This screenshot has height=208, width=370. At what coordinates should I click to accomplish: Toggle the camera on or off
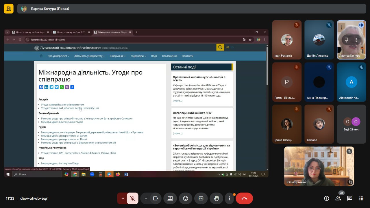(x=156, y=198)
